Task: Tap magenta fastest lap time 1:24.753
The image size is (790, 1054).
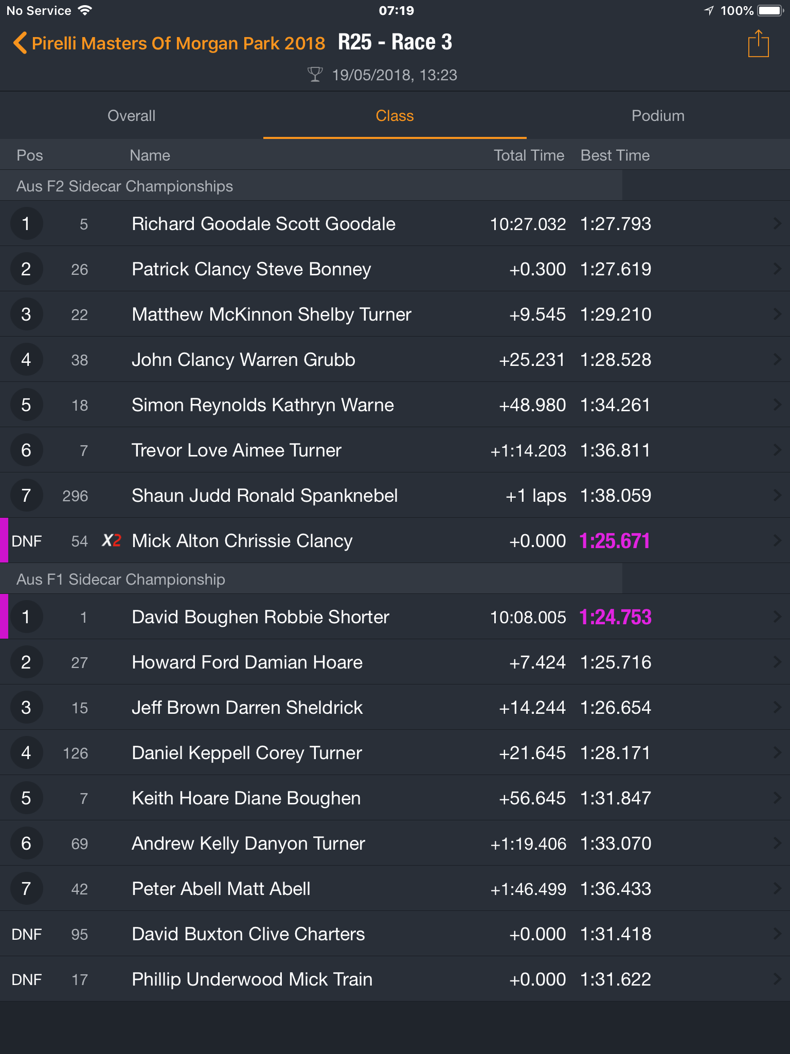Action: tap(615, 617)
